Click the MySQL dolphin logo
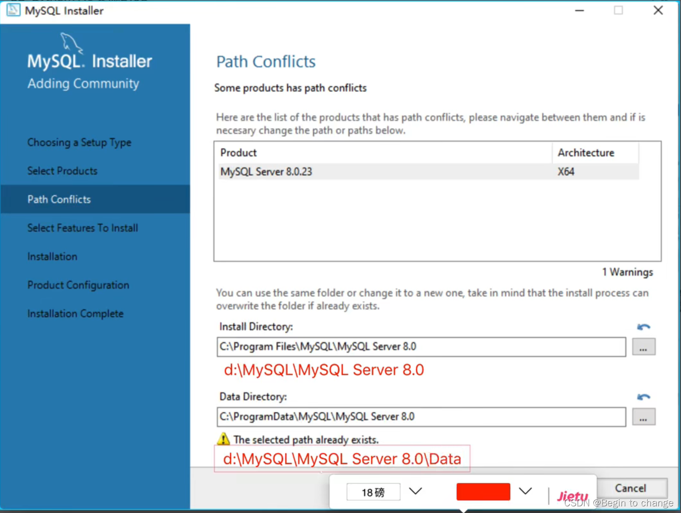681x513 pixels. click(71, 43)
